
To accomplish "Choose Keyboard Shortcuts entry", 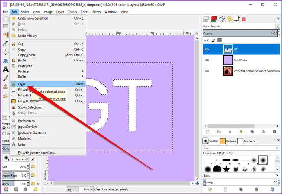I will [x=48, y=133].
